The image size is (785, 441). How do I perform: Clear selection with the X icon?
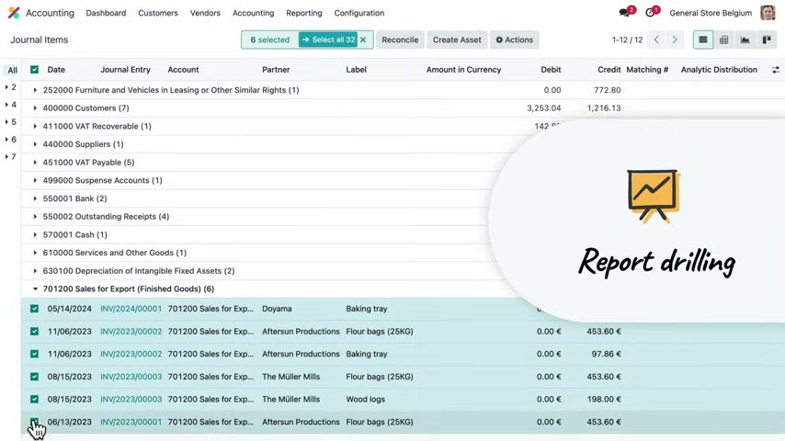363,40
